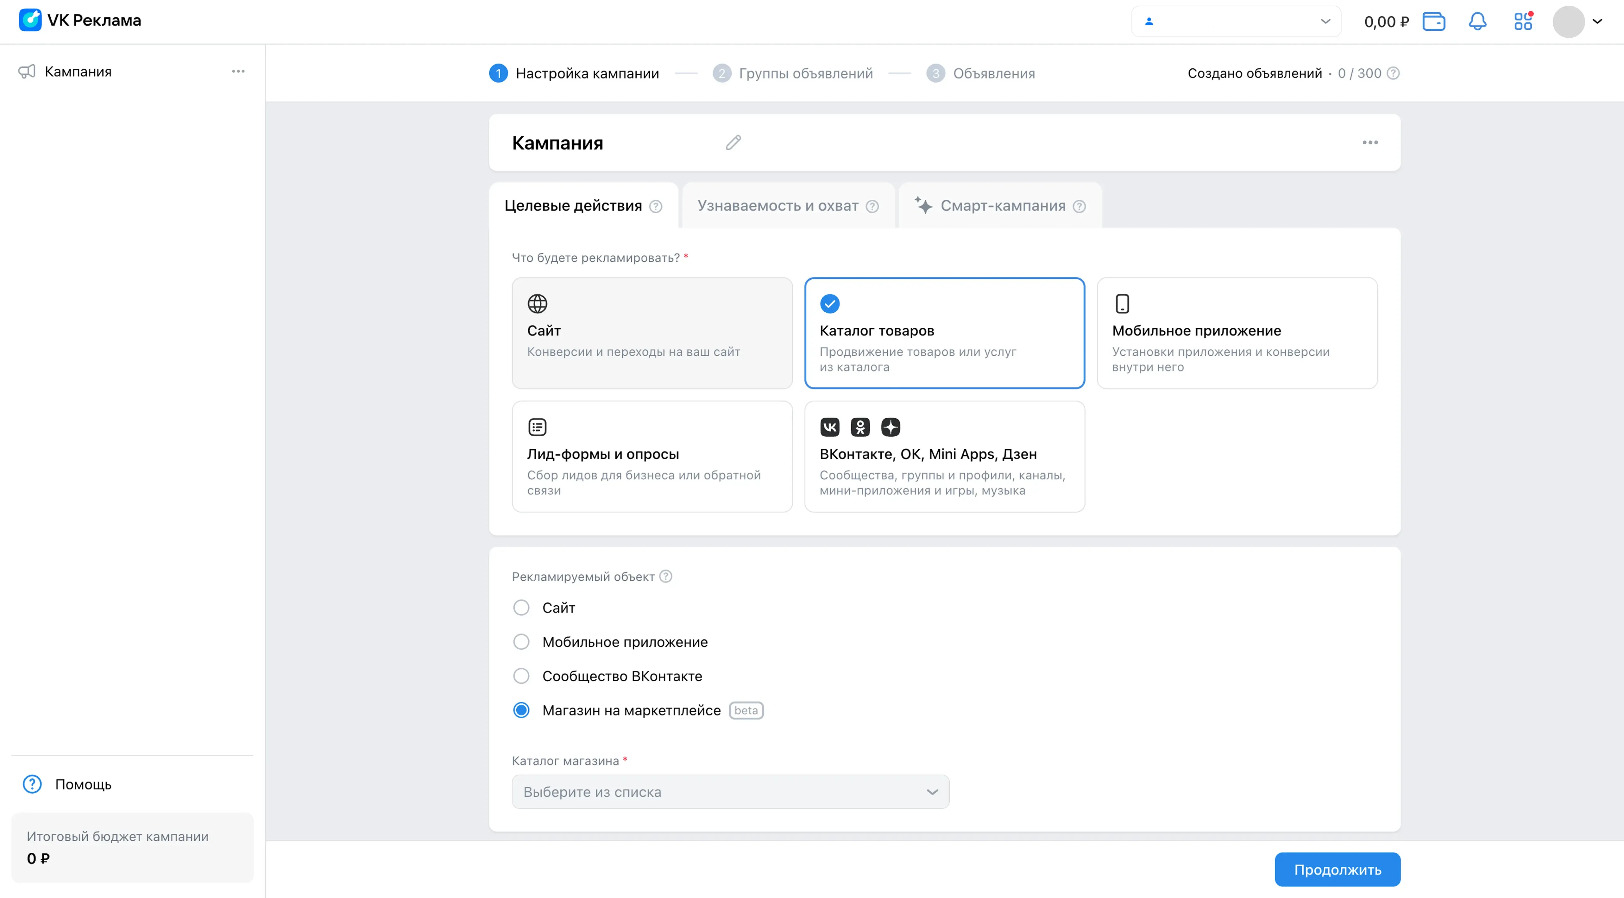Open the wallet balance icon
This screenshot has width=1624, height=898.
[x=1434, y=22]
